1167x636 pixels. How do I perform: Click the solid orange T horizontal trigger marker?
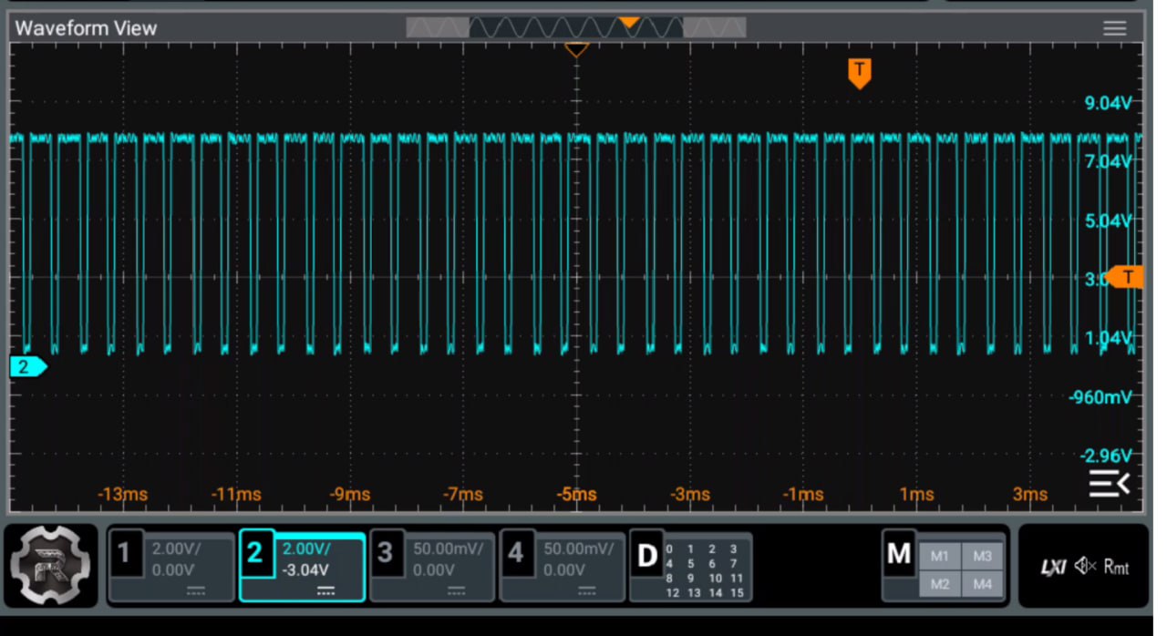859,73
